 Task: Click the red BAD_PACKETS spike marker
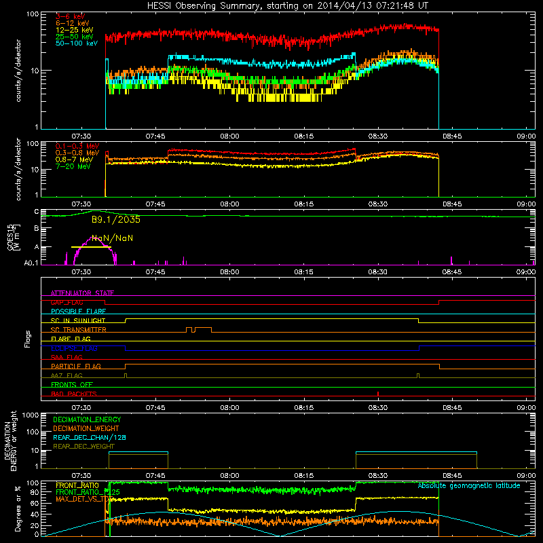(x=378, y=394)
